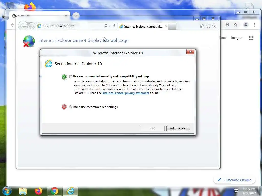Click the Images link in Chrome

pyautogui.click(x=236, y=38)
